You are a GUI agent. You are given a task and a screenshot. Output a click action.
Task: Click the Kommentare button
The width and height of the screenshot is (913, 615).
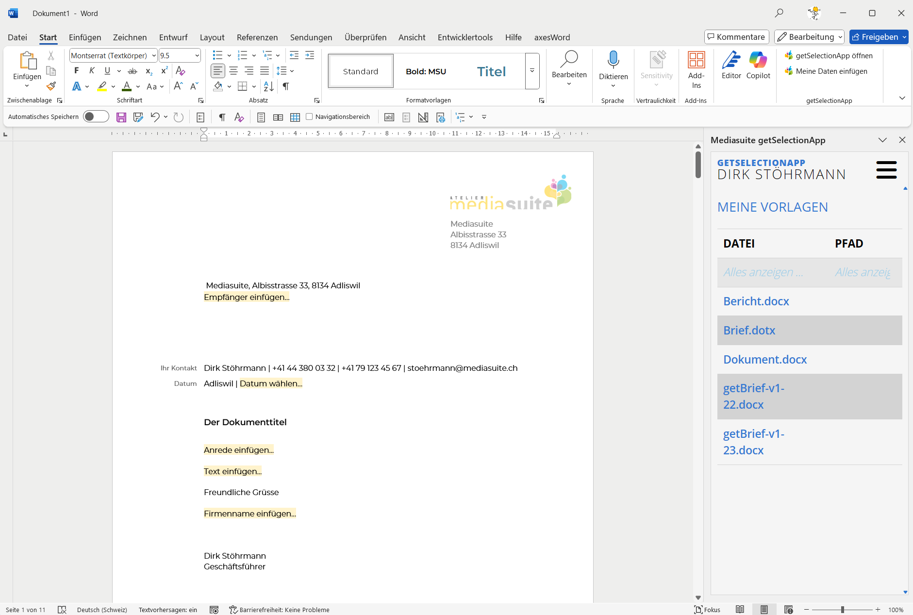click(x=736, y=37)
